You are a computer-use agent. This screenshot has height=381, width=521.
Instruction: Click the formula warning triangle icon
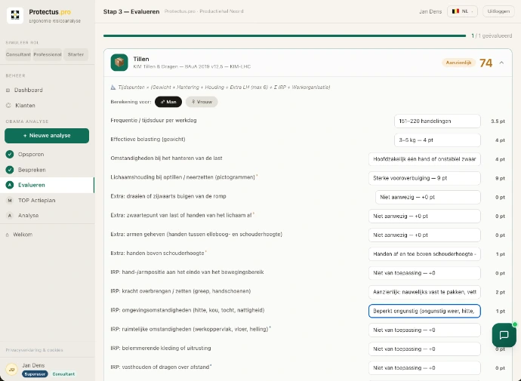coord(113,88)
